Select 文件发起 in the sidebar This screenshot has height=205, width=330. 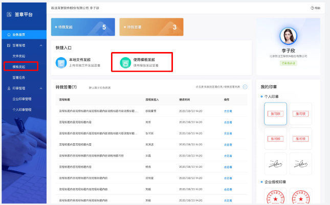[19, 56]
